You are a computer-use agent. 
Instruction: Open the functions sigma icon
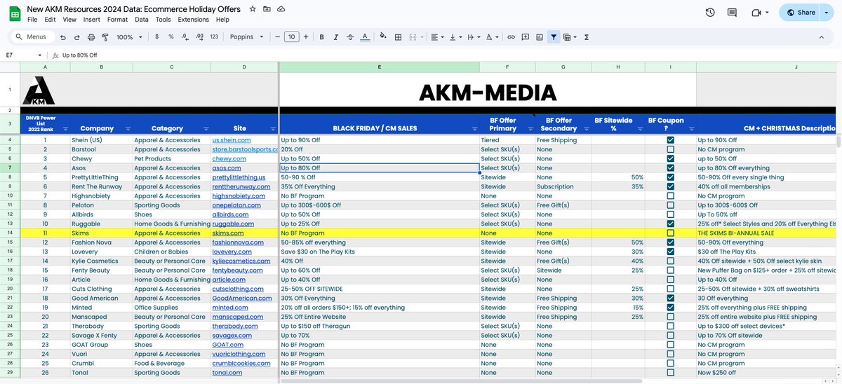586,36
